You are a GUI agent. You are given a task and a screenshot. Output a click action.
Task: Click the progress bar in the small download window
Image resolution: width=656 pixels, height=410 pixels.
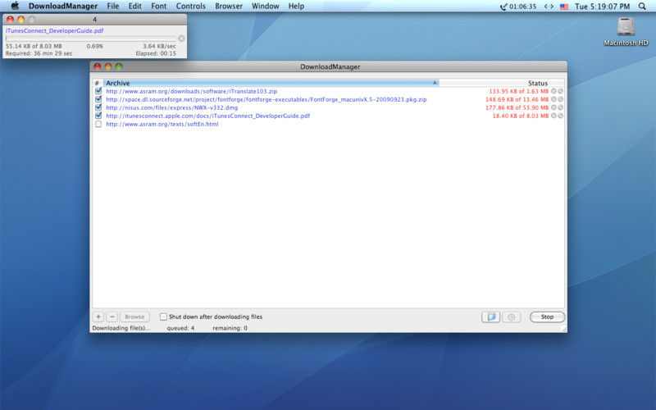91,39
